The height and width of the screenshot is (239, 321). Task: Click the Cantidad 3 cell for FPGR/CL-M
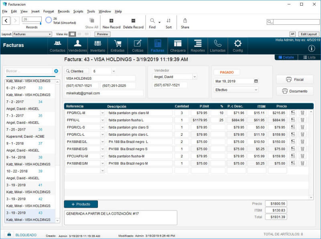[182, 113]
